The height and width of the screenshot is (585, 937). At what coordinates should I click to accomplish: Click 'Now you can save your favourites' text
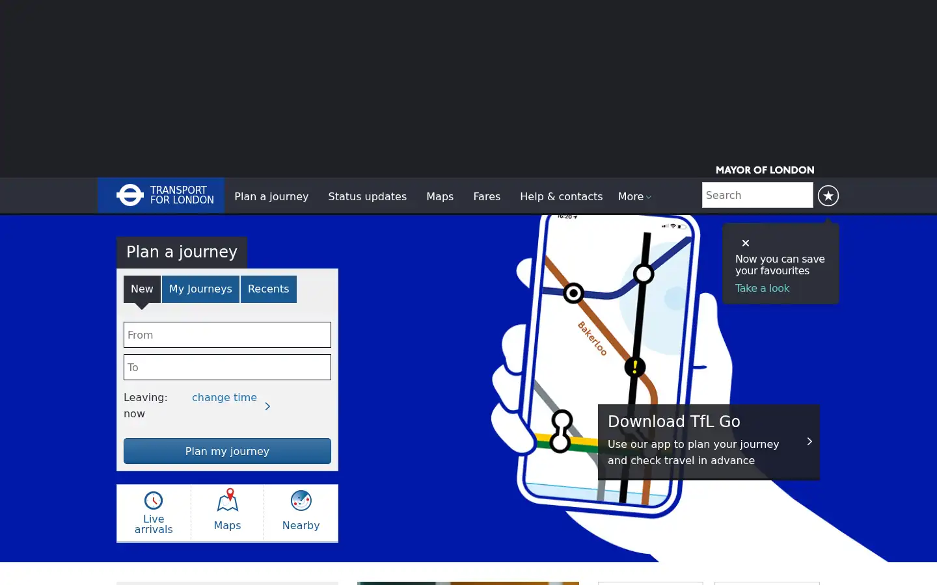coord(780,265)
